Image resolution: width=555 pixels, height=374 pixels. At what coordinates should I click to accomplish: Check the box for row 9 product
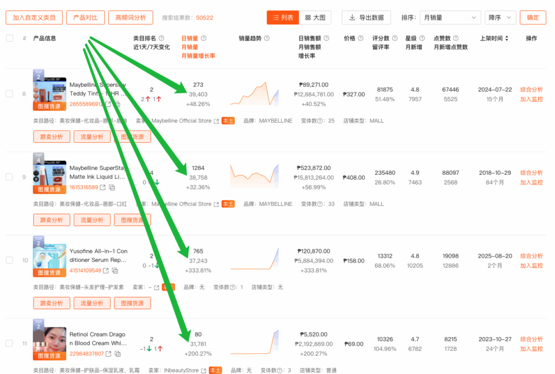click(x=9, y=177)
